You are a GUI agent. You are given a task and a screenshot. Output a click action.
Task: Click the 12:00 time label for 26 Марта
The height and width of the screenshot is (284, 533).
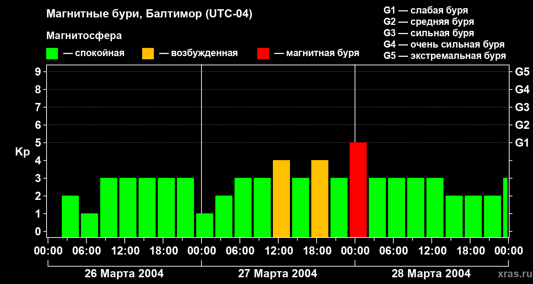125,251
